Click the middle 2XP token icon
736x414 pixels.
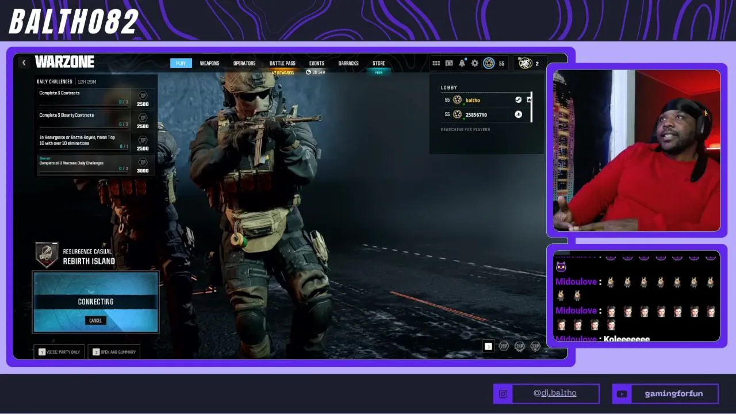tap(519, 346)
